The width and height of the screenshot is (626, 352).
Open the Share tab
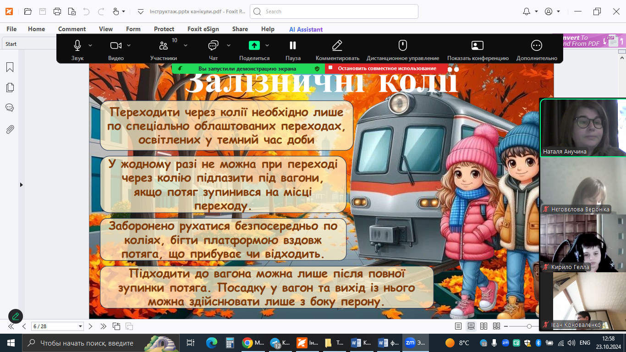[x=240, y=29]
